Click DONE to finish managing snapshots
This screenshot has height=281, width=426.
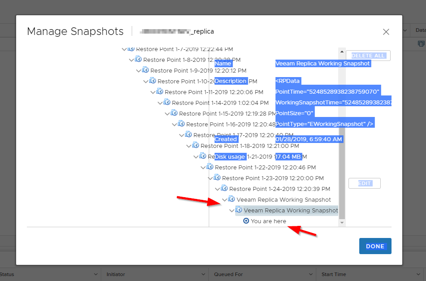click(375, 246)
